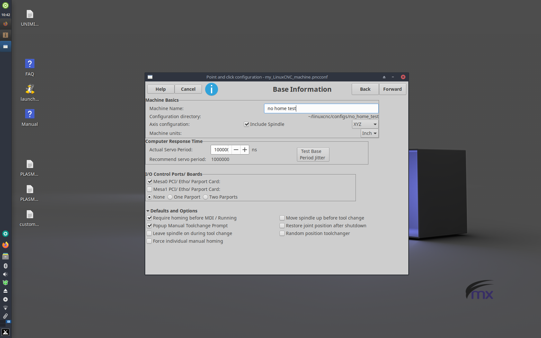The width and height of the screenshot is (541, 338).
Task: Click the Bluetooth tray icon
Action: (5, 266)
